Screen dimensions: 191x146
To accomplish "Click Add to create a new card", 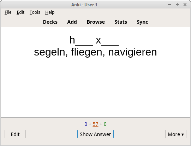I will pos(72,22).
